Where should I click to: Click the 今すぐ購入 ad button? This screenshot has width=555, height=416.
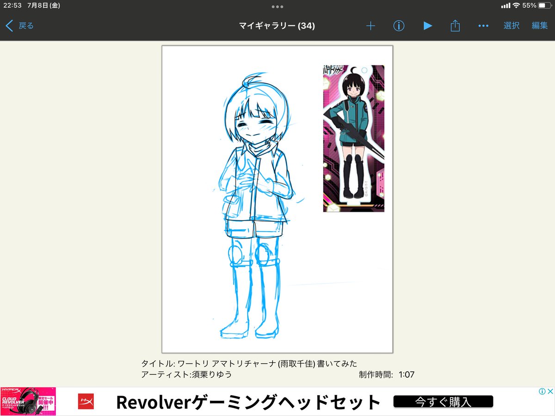[443, 401]
